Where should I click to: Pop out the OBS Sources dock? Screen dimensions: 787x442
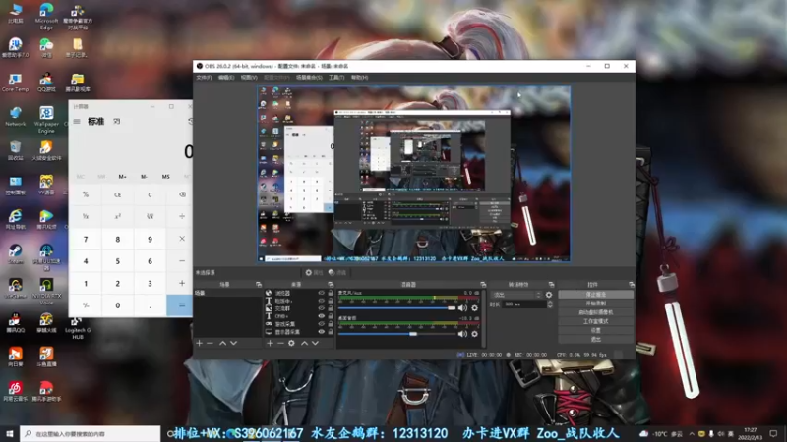(331, 284)
